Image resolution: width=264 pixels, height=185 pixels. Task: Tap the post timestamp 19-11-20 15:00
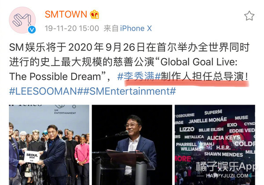pos(72,28)
